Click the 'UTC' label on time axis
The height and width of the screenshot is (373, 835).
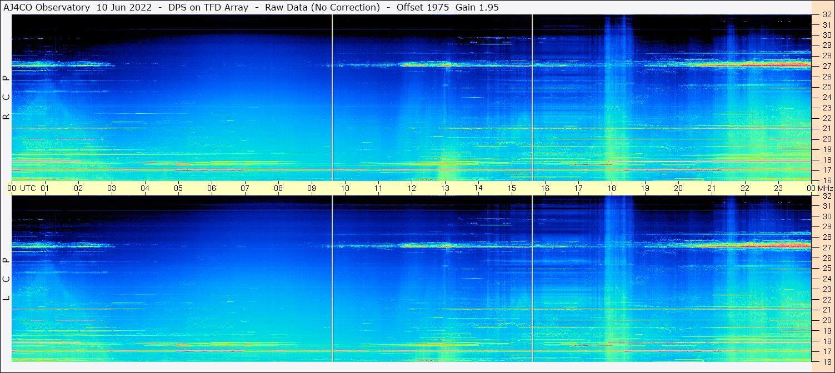(x=28, y=188)
